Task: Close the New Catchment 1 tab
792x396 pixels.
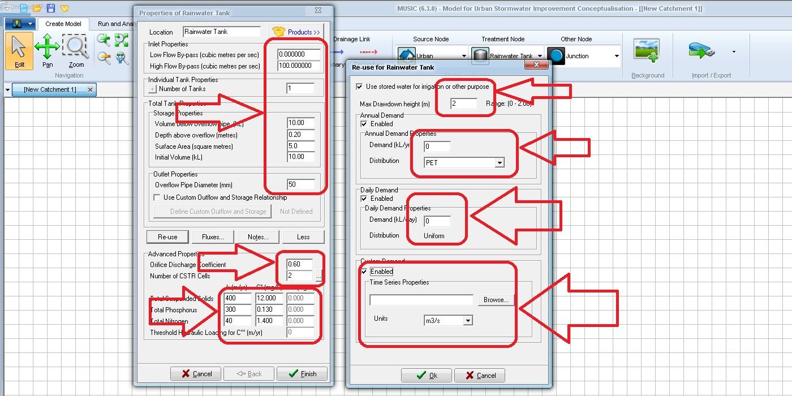Action: point(90,89)
